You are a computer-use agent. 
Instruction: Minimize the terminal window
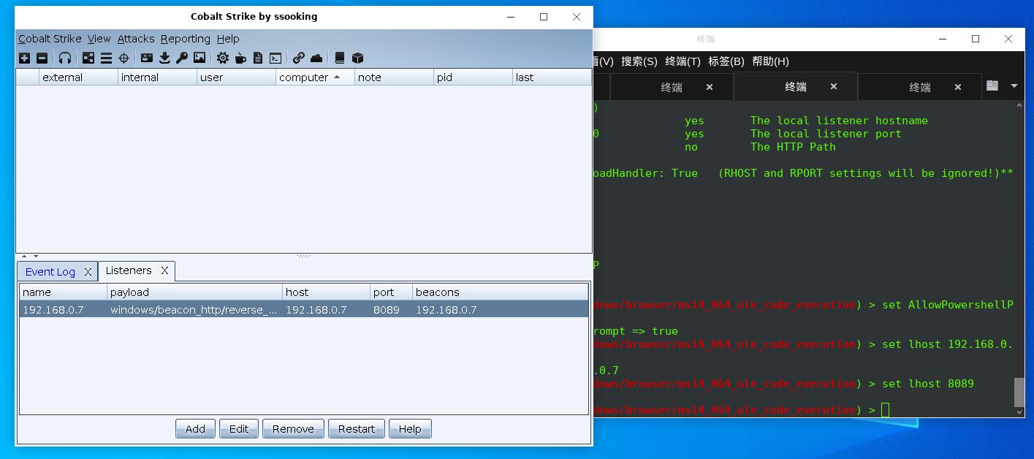[943, 39]
